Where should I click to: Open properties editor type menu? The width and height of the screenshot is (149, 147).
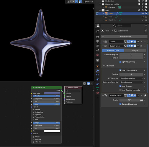coord(99,26)
